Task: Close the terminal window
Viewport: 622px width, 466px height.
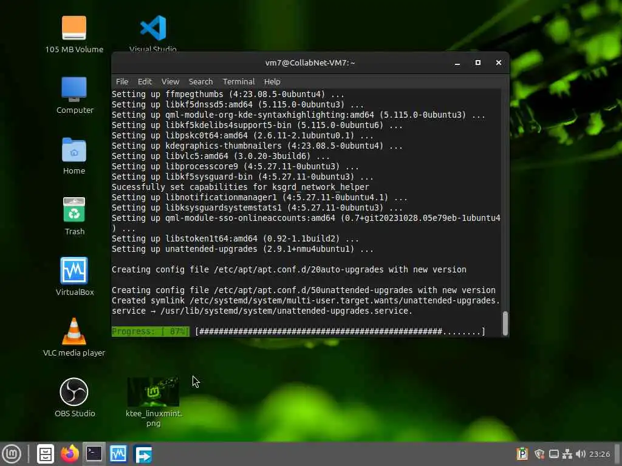Action: coord(499,62)
